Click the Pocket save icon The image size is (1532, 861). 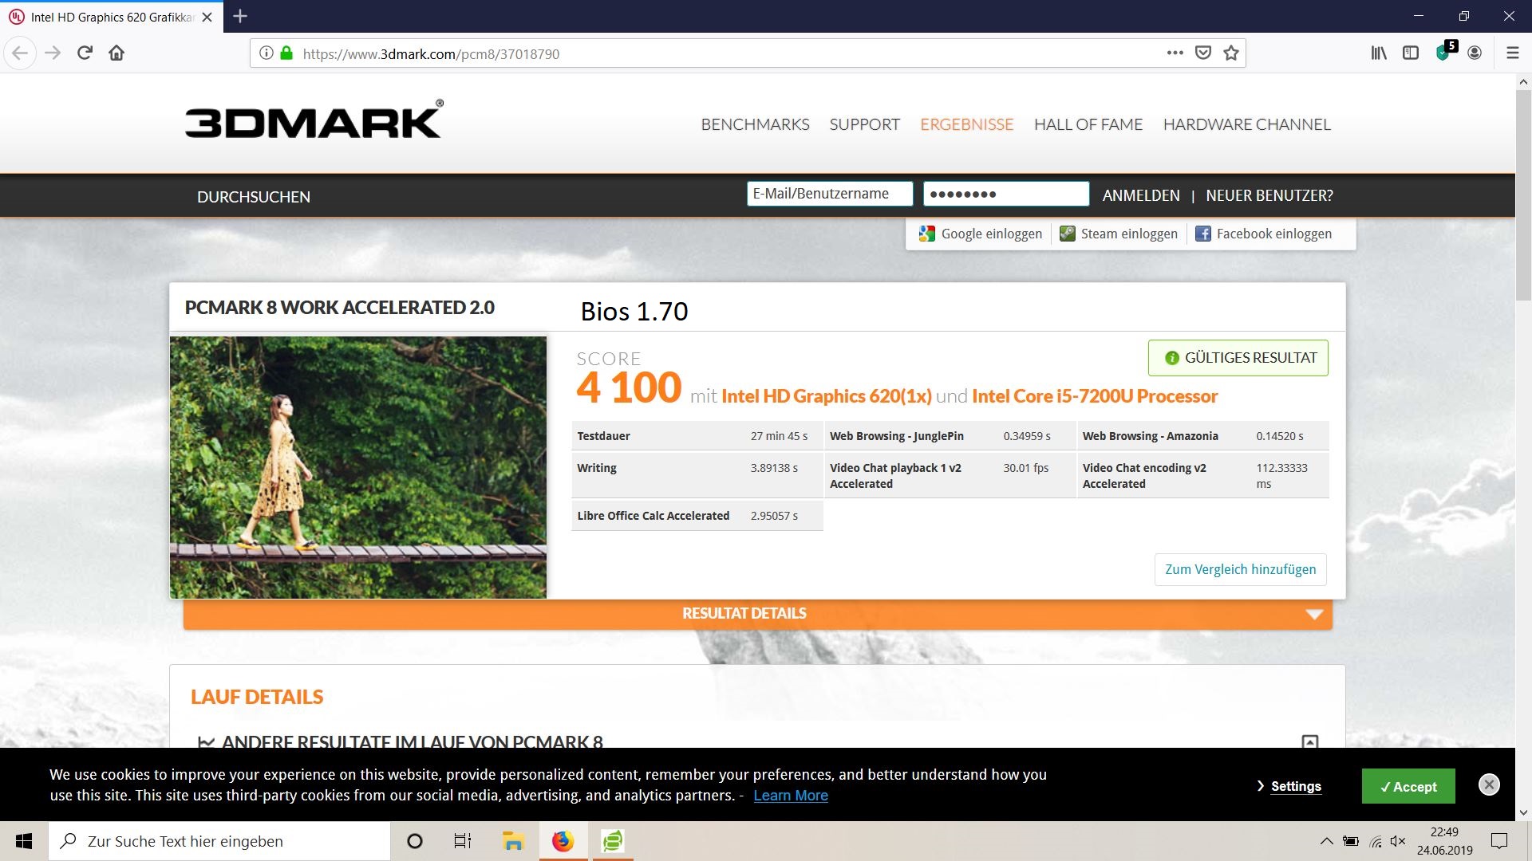point(1203,53)
